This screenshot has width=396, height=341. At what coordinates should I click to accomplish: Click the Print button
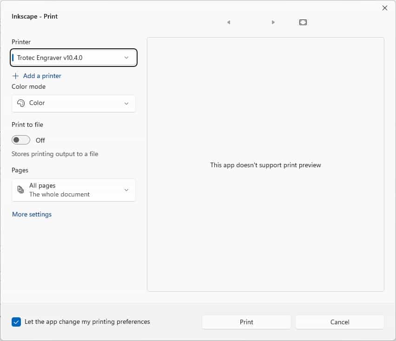246,322
